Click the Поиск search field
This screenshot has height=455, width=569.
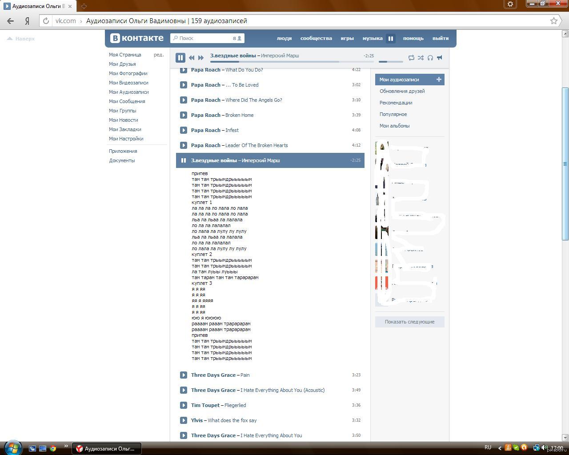204,38
